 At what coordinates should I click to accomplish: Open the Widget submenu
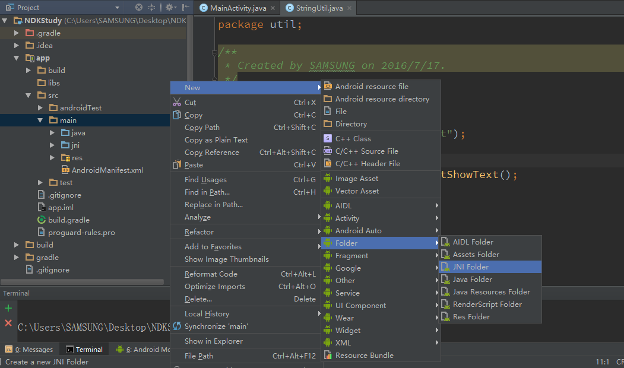(x=381, y=330)
